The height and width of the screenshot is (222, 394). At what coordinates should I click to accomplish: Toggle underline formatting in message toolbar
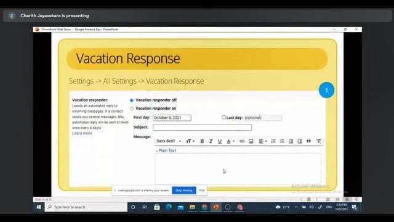[220, 141]
